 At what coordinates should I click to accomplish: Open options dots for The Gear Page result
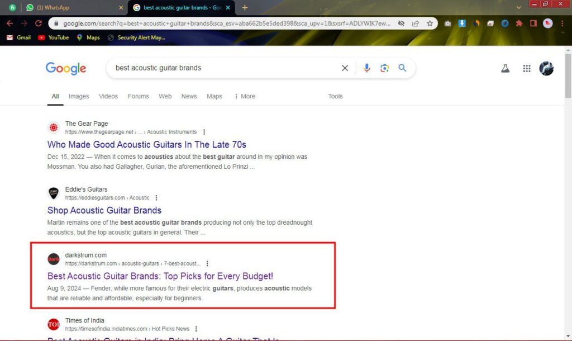[204, 132]
